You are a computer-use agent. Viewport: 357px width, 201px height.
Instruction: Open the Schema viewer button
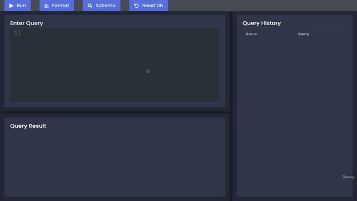click(x=102, y=6)
